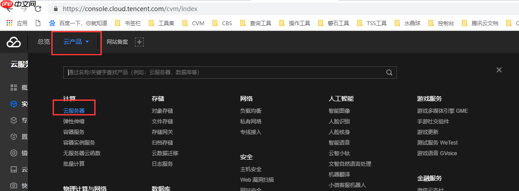Open 游戏更新 product link
Screen dimensions: 519x191
(428, 132)
